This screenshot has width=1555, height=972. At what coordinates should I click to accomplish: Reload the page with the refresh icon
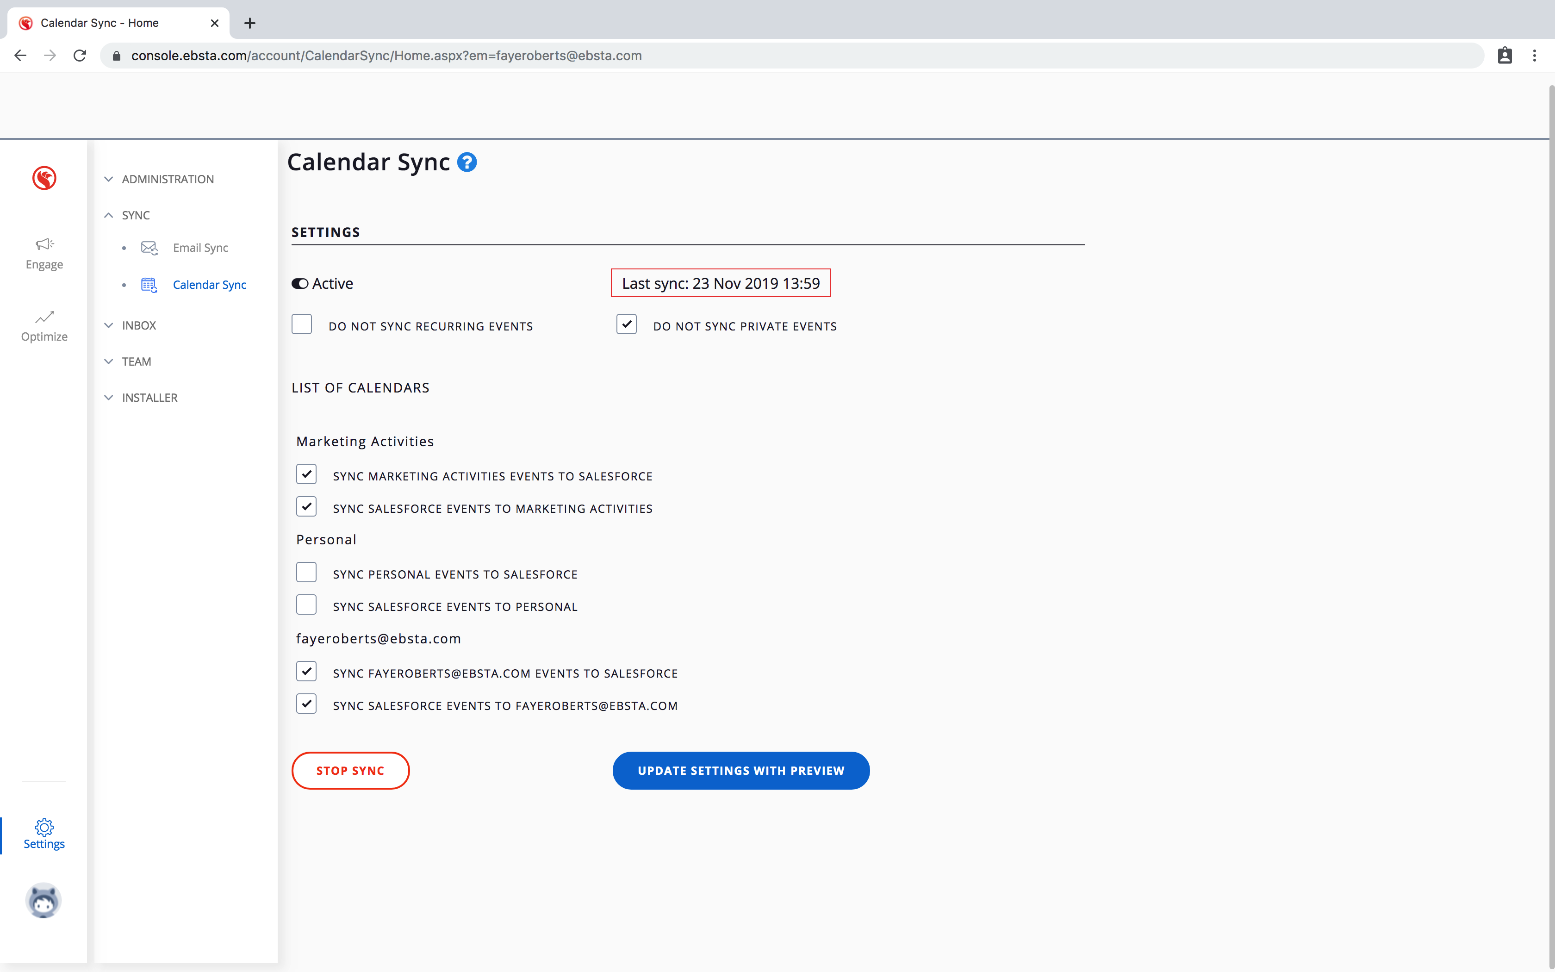(80, 56)
